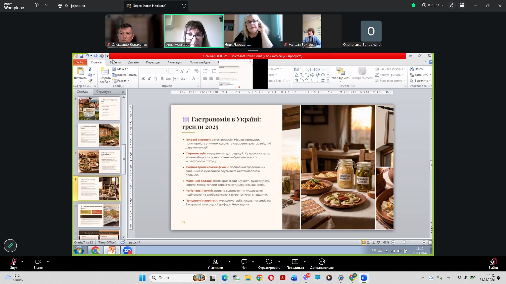Switch to the Конференция tab
The image size is (506, 284).
click(71, 6)
